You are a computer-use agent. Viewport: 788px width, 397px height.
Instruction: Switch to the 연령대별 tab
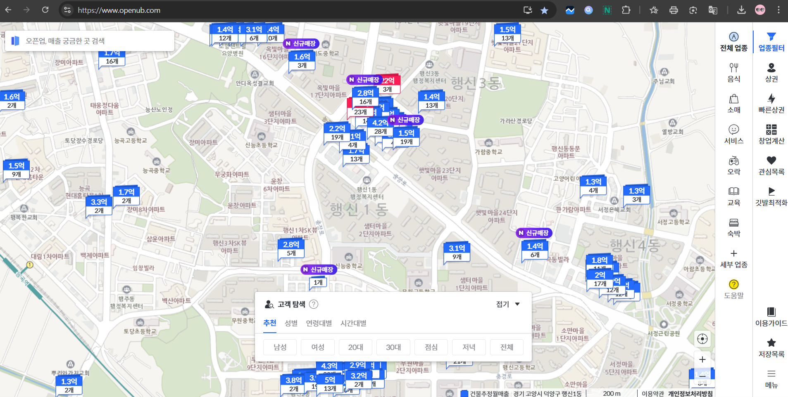pyautogui.click(x=319, y=323)
